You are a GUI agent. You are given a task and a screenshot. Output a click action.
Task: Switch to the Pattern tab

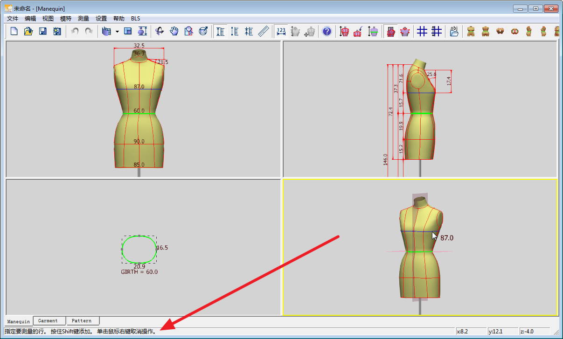[x=82, y=321]
